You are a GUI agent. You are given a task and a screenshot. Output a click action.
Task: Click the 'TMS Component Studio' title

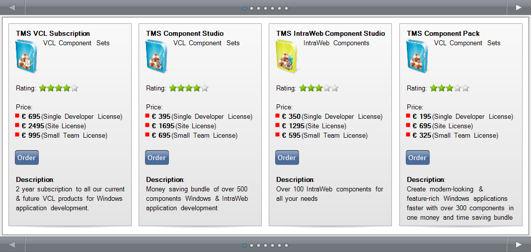[185, 33]
